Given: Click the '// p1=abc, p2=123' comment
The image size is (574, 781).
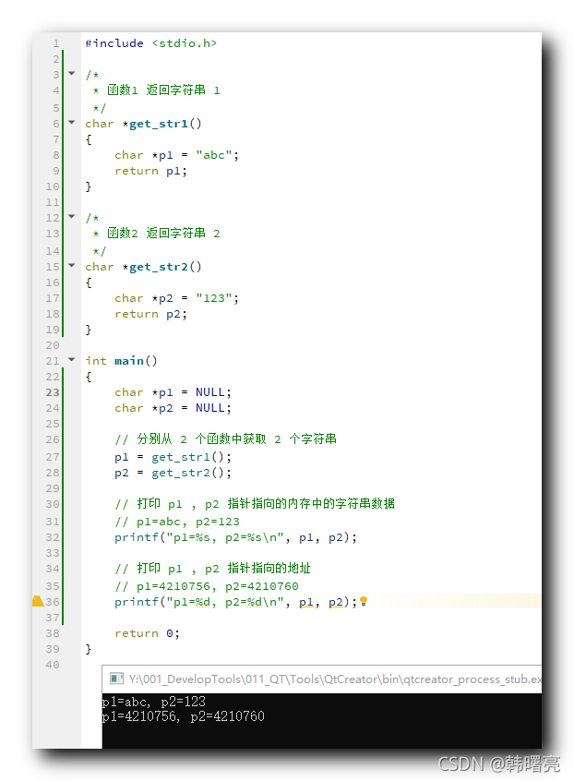Looking at the screenshot, I should 177,522.
